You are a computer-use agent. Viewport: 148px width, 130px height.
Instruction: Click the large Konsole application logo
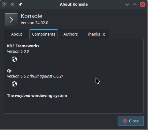11,20
